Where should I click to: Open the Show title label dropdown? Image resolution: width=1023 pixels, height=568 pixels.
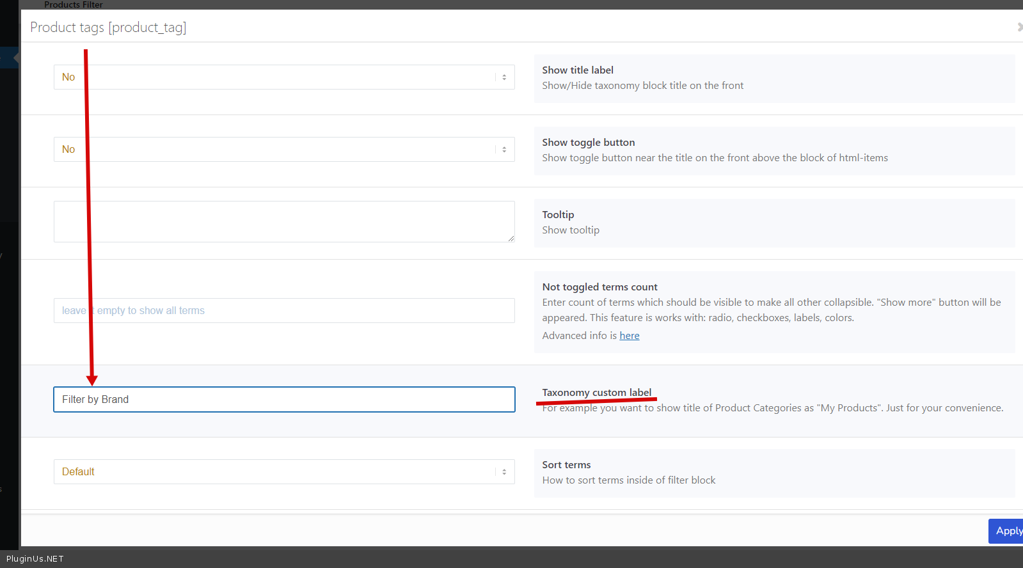point(284,77)
